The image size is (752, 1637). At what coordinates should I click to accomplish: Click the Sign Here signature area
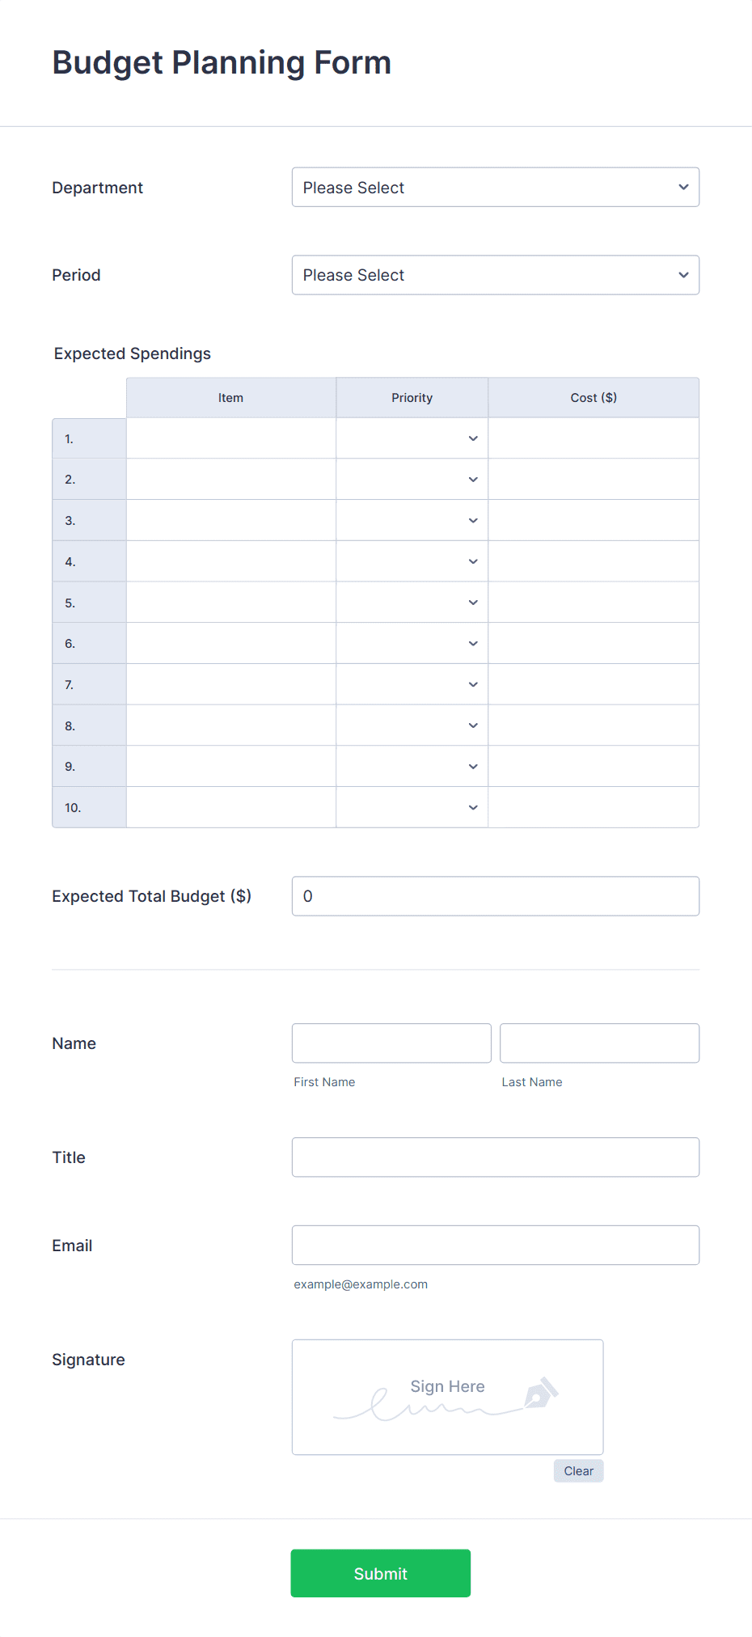click(x=447, y=1397)
